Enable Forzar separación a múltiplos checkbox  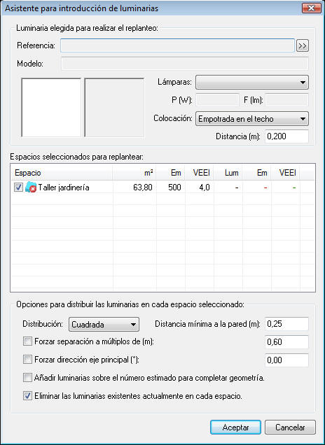[x=27, y=341]
